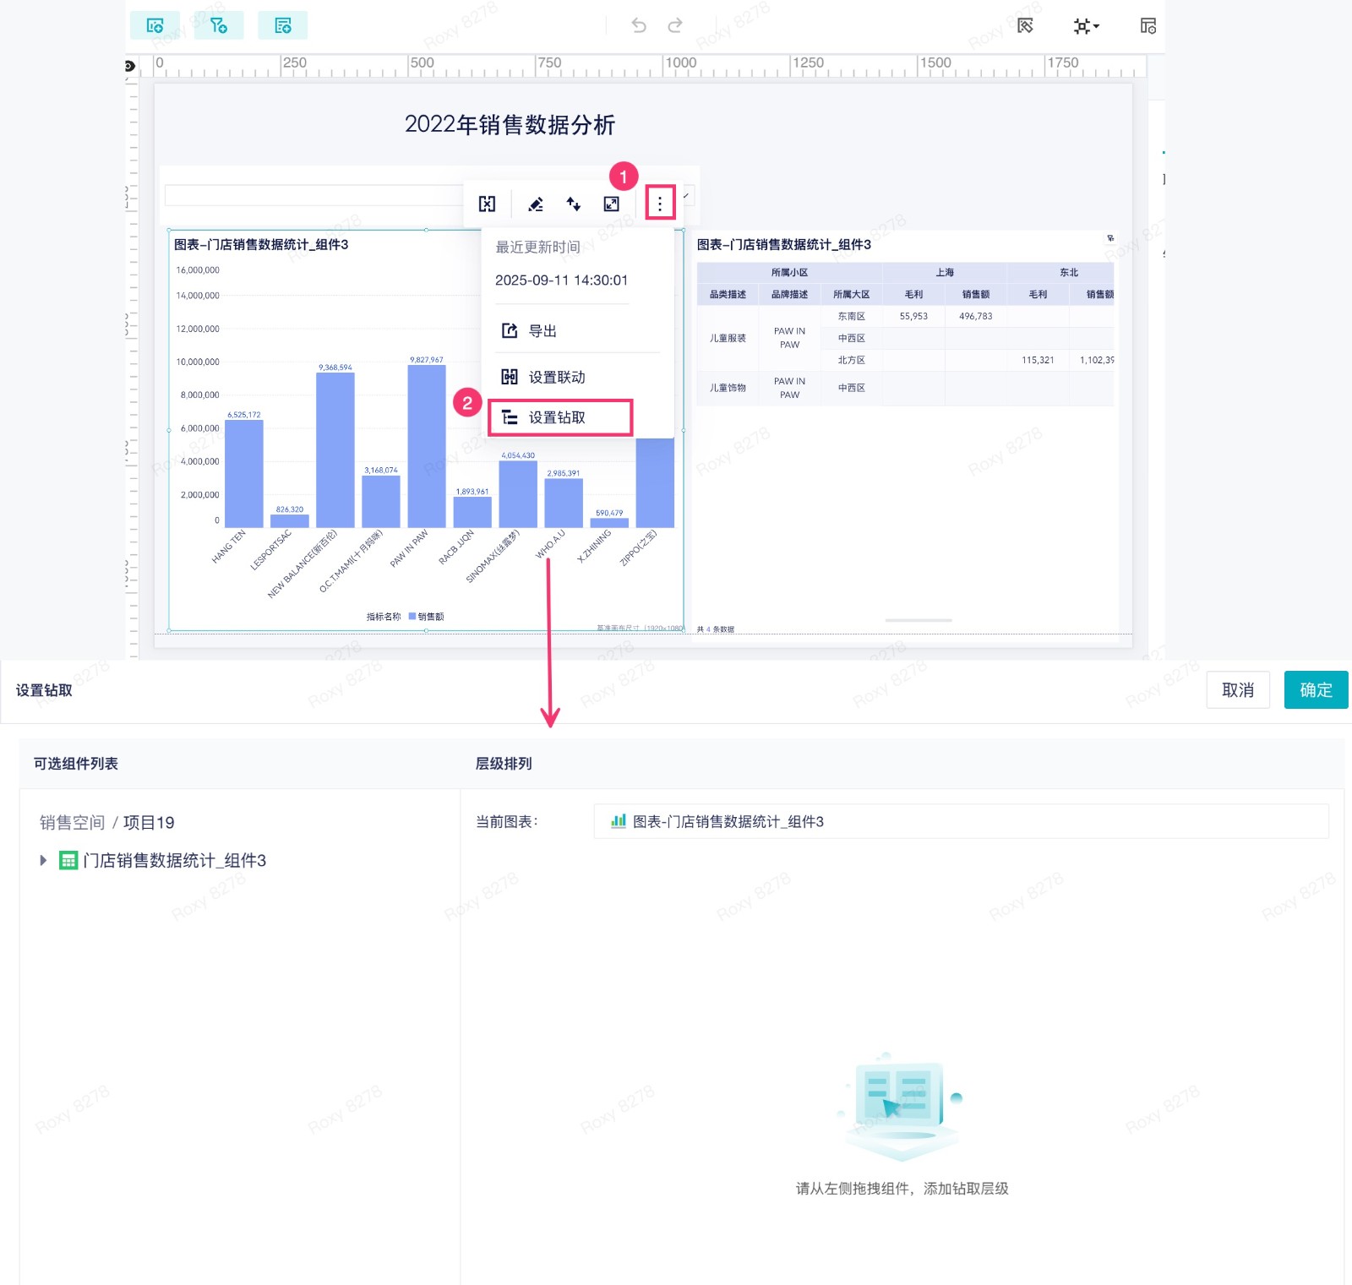The height and width of the screenshot is (1285, 1352).
Task: Open the canvas fit/zoom dropdown
Action: pyautogui.click(x=1086, y=26)
